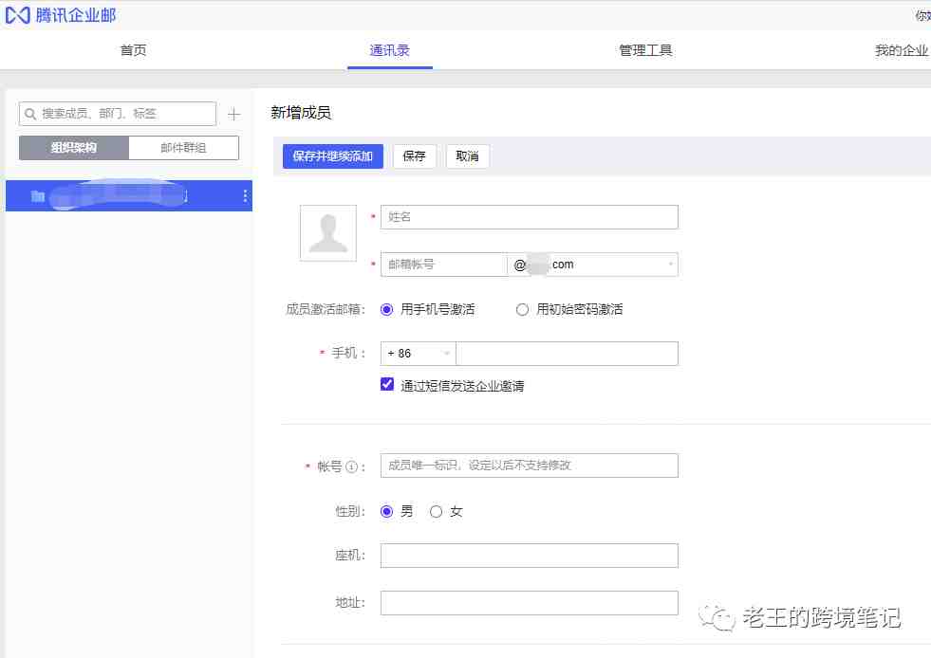Select 用手机号激活 radio option
The height and width of the screenshot is (658, 931).
pyautogui.click(x=387, y=309)
